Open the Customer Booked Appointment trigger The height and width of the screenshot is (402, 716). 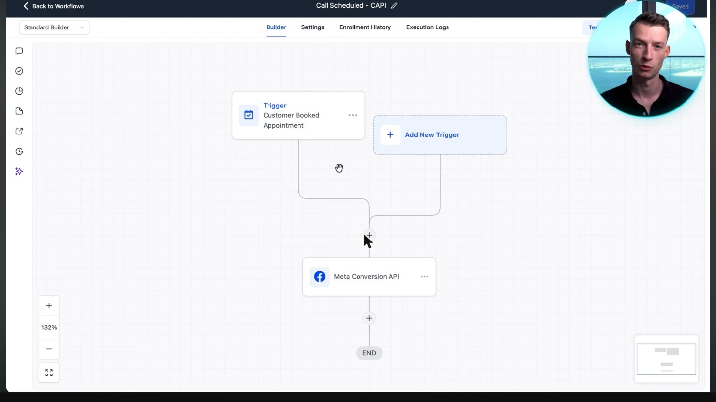pyautogui.click(x=298, y=115)
